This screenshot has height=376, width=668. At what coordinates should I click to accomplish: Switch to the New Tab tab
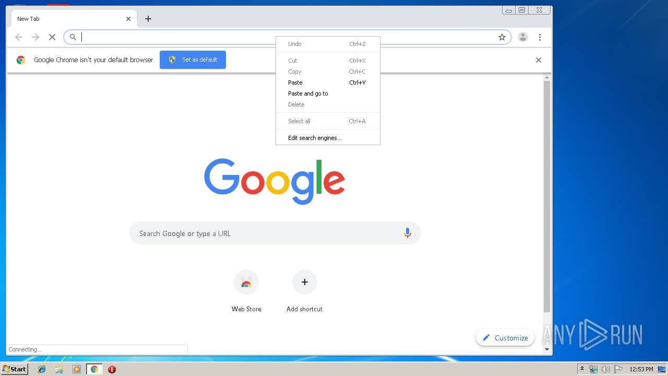[74, 19]
